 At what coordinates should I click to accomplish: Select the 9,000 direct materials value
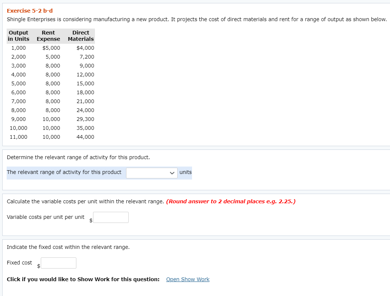(87, 66)
